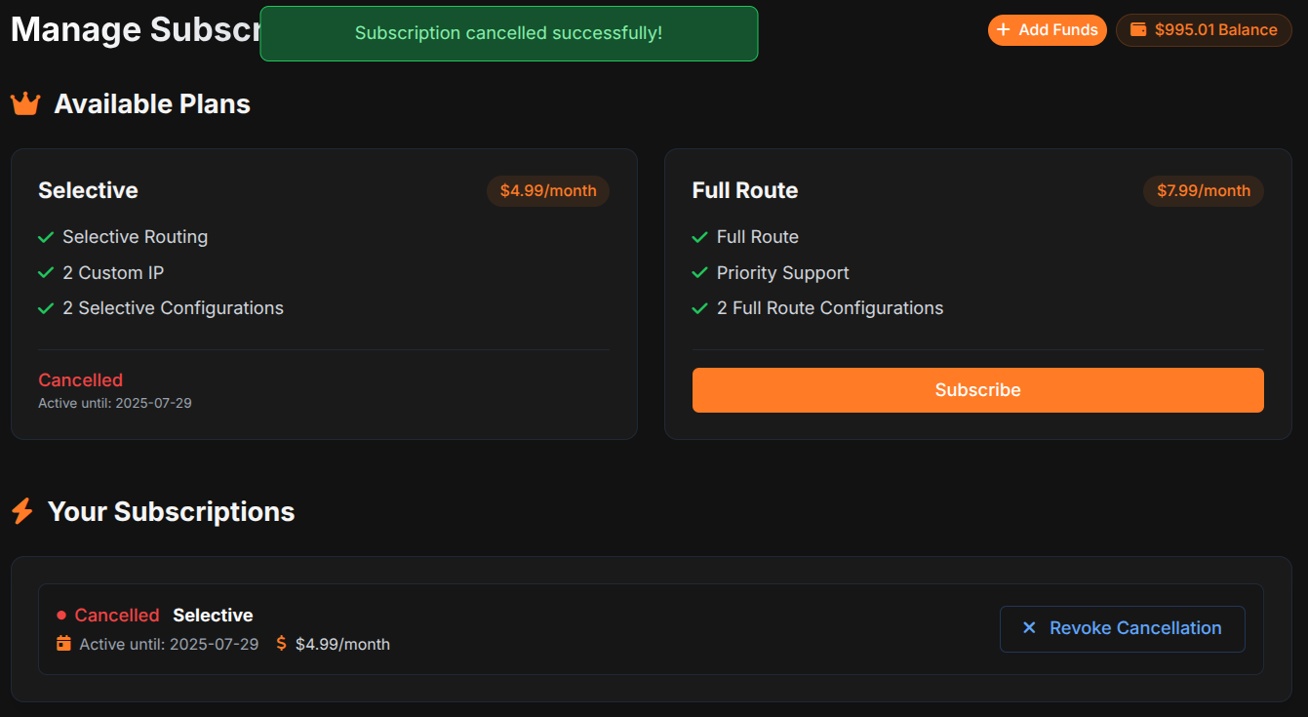Screen dimensions: 1308x717
Task: Click the X icon on Revoke Cancellation
Action: point(1029,628)
